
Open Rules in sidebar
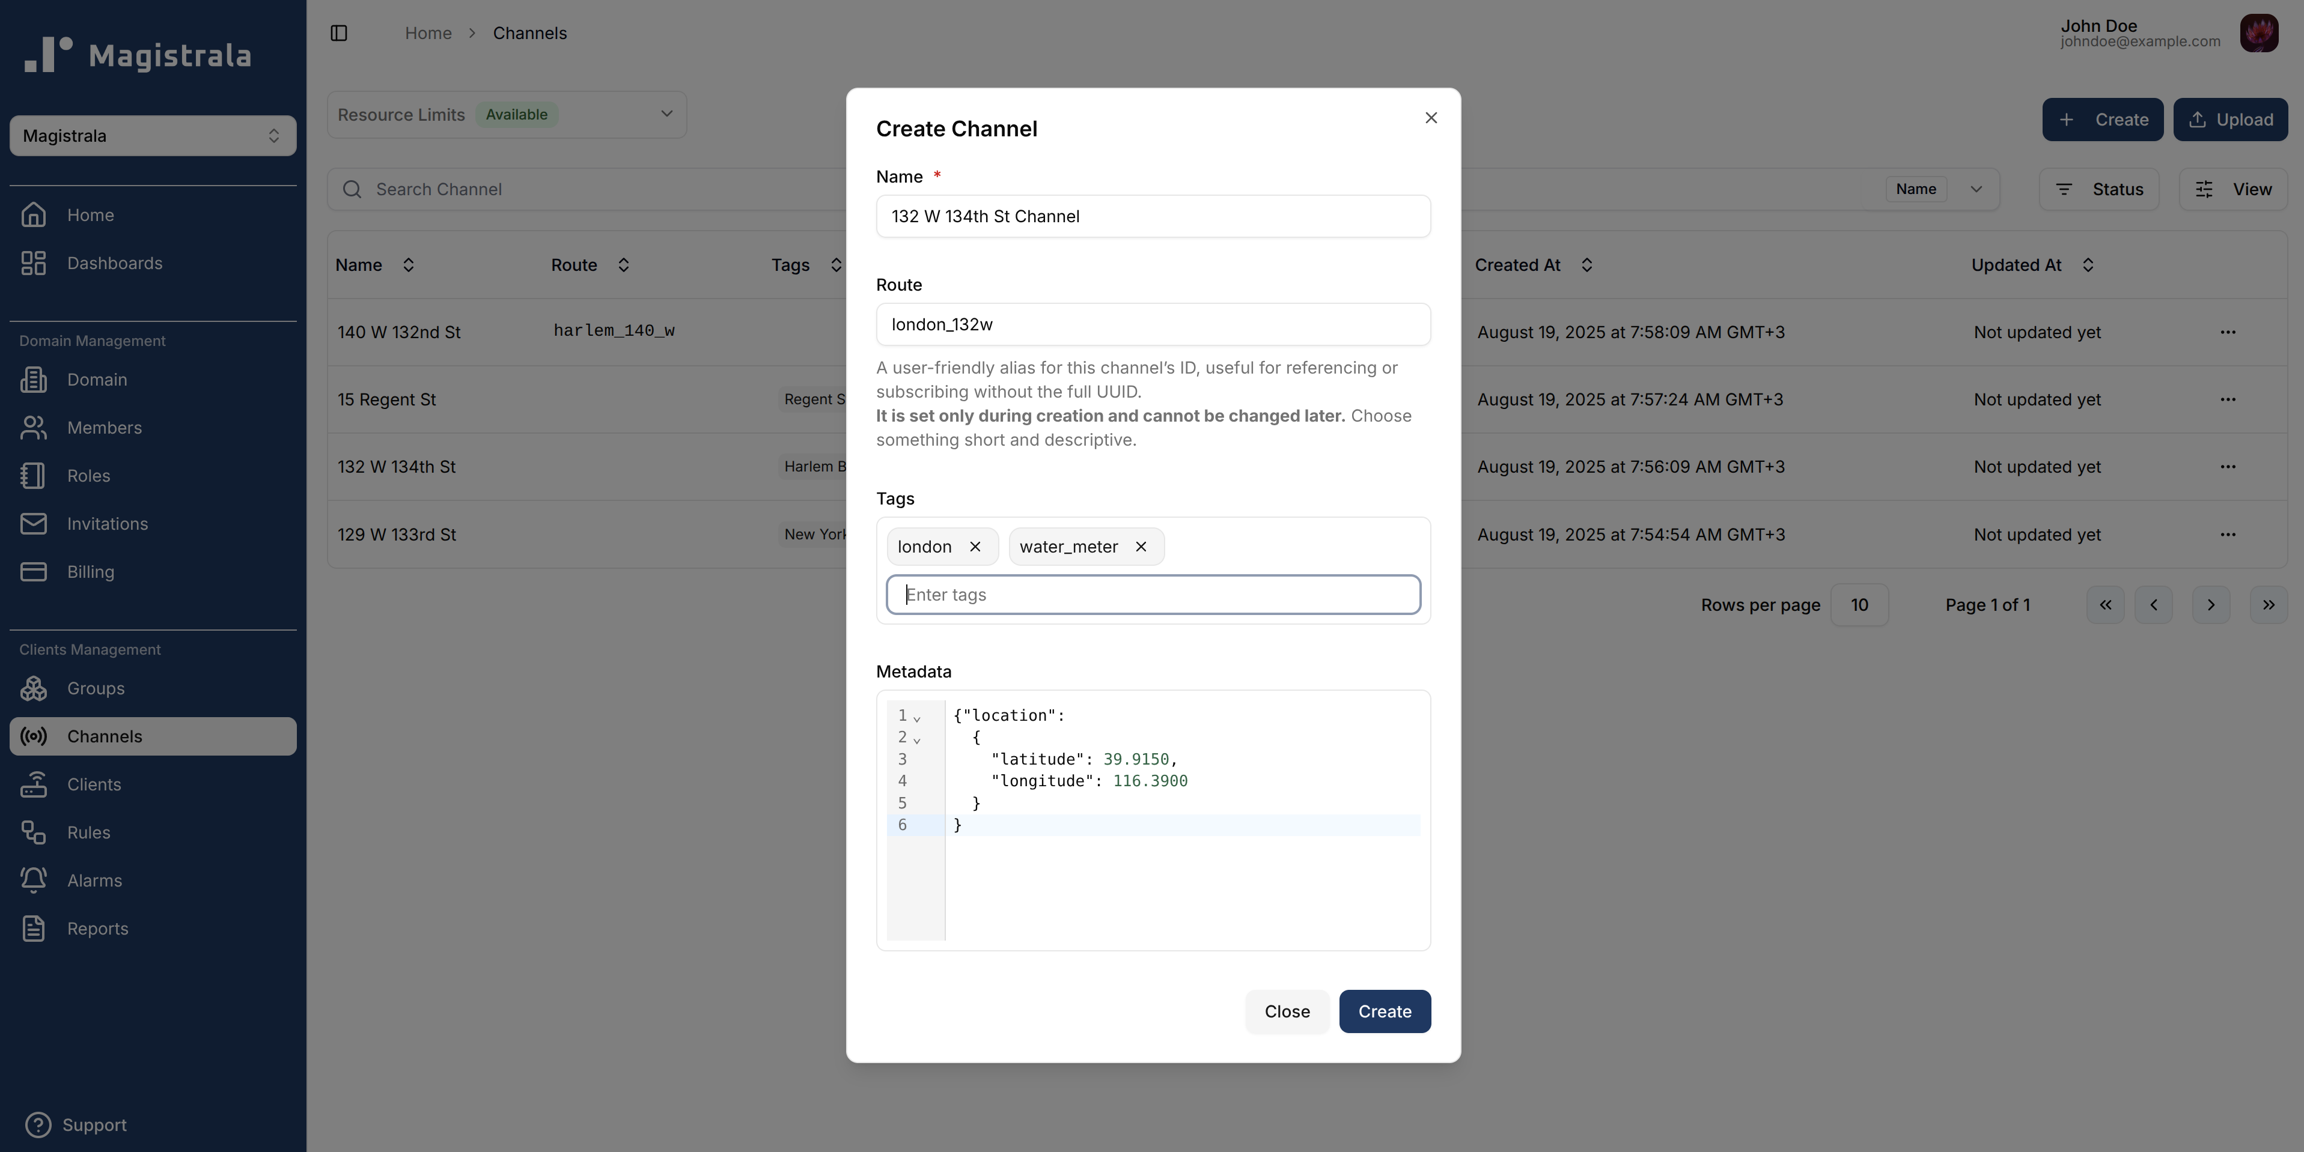click(x=88, y=832)
